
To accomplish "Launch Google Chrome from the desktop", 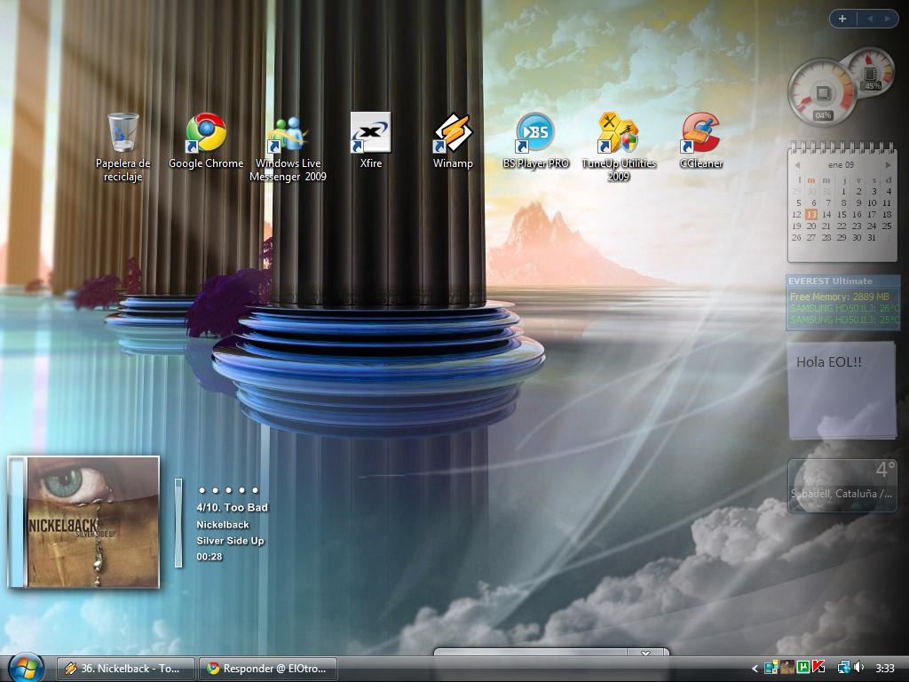I will (x=206, y=133).
